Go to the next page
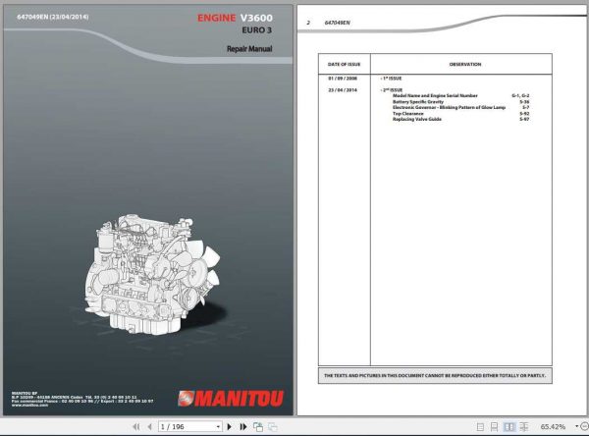589x436 pixels. [229, 426]
